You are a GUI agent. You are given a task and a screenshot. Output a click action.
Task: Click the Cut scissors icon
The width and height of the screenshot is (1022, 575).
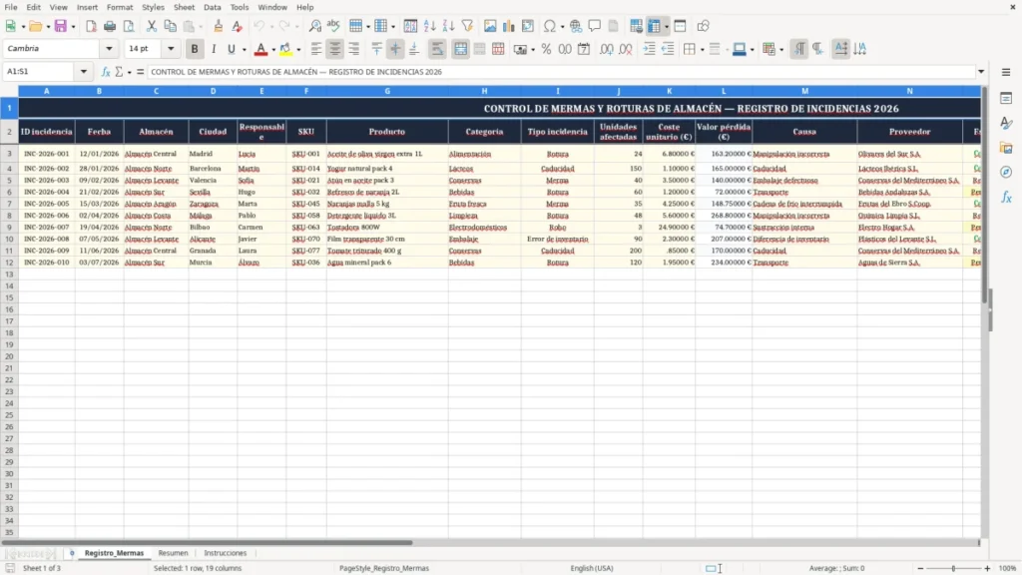[152, 26]
